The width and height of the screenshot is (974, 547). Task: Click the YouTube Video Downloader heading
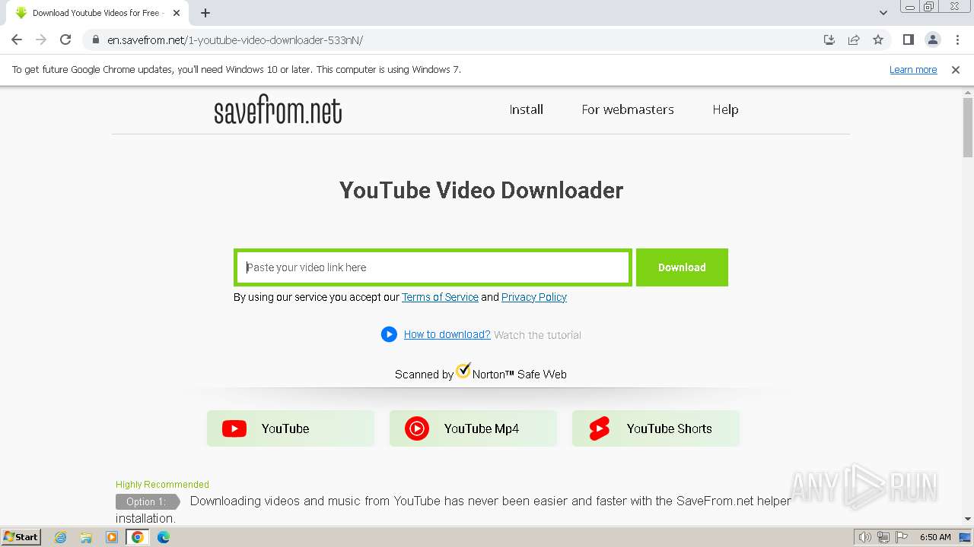(x=481, y=190)
